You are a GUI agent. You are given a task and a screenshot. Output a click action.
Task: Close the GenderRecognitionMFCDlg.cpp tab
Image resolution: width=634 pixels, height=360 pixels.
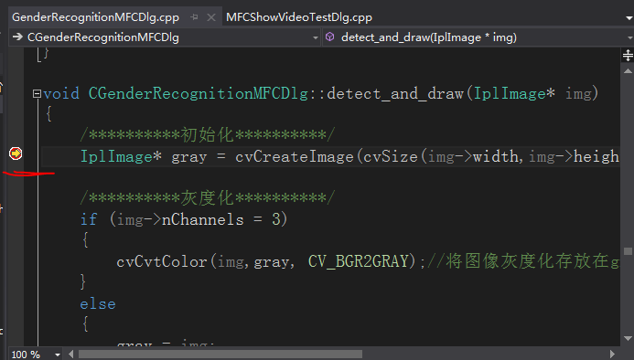211,17
